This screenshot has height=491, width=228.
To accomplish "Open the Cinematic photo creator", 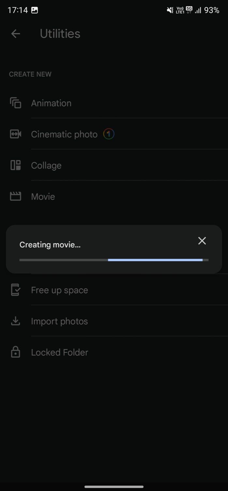I will [x=64, y=134].
